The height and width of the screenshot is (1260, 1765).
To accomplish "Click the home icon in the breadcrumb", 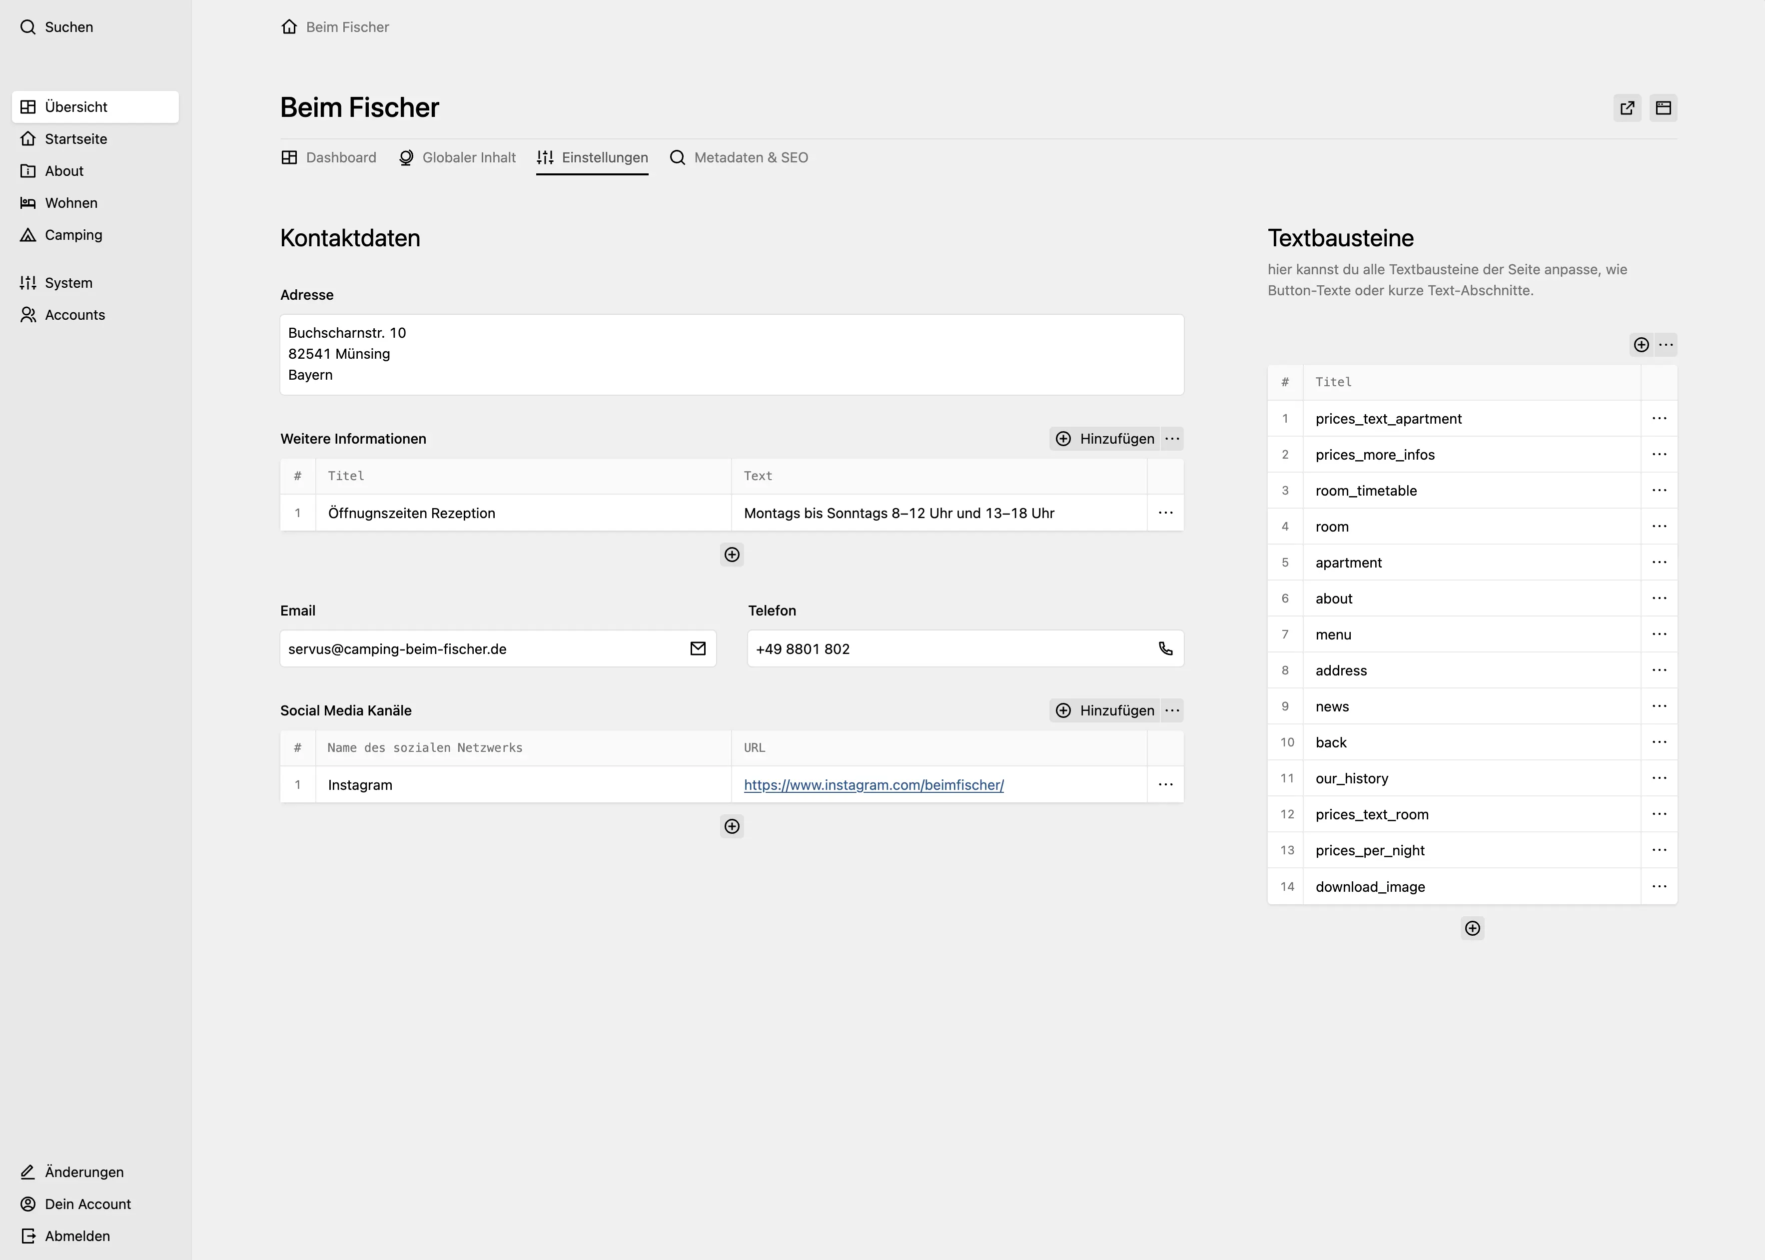I will click(x=289, y=27).
